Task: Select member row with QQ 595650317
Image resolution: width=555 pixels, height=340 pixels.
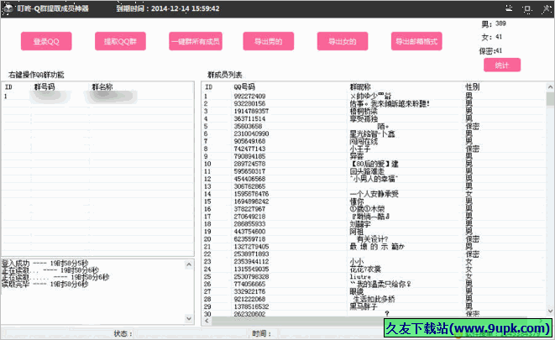Action: click(x=374, y=171)
